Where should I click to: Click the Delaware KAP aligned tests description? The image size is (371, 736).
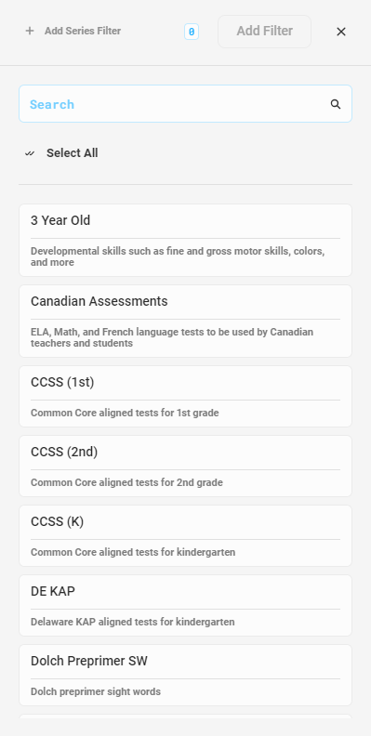[x=132, y=622]
